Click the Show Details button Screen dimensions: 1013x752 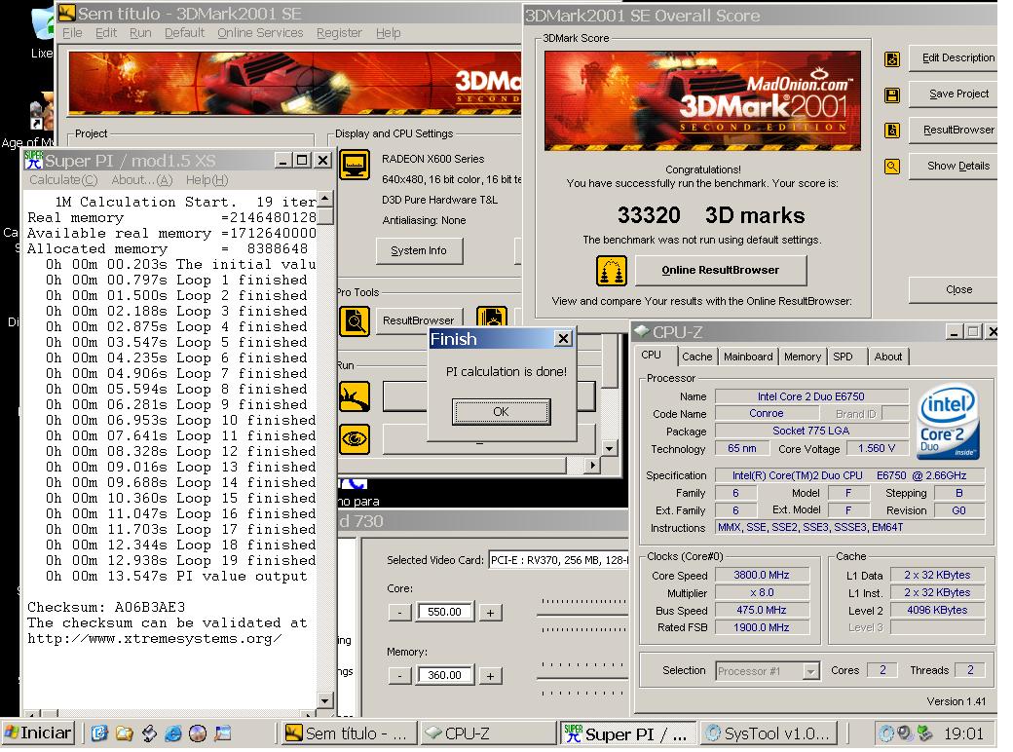(955, 166)
